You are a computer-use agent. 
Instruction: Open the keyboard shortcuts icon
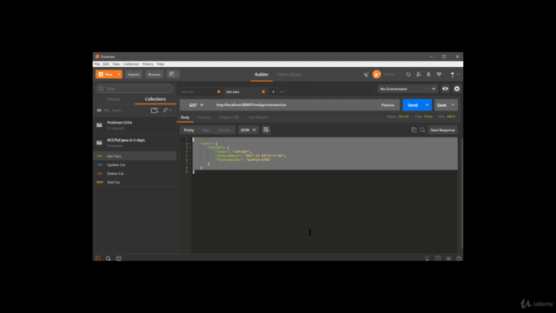tap(448, 258)
